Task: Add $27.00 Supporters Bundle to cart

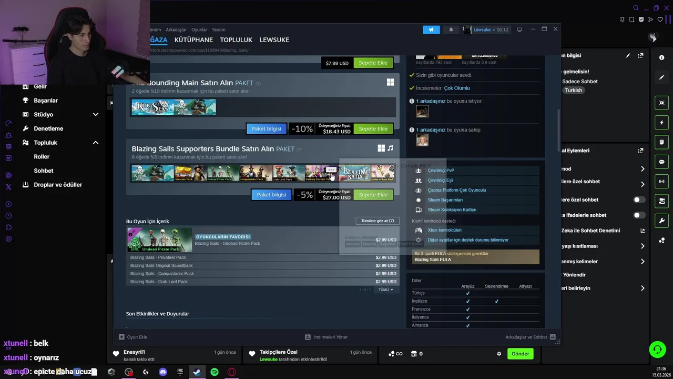Action: [373, 195]
